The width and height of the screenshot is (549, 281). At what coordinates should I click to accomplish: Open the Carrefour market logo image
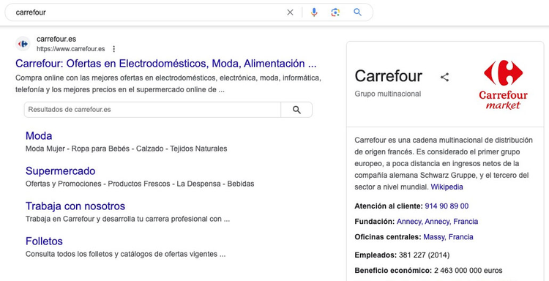pos(503,85)
